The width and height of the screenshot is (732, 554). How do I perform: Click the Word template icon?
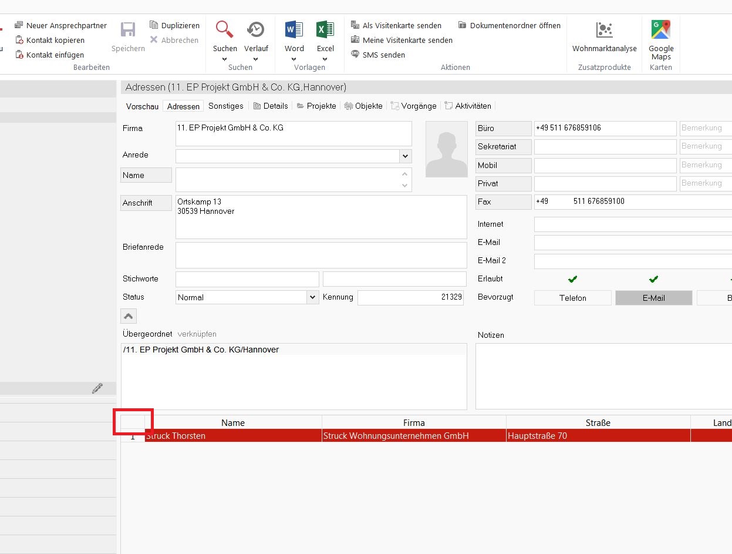pos(294,29)
